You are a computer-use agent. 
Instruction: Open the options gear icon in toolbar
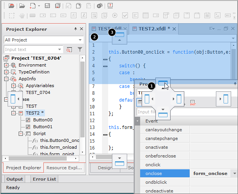(x=99, y=6)
